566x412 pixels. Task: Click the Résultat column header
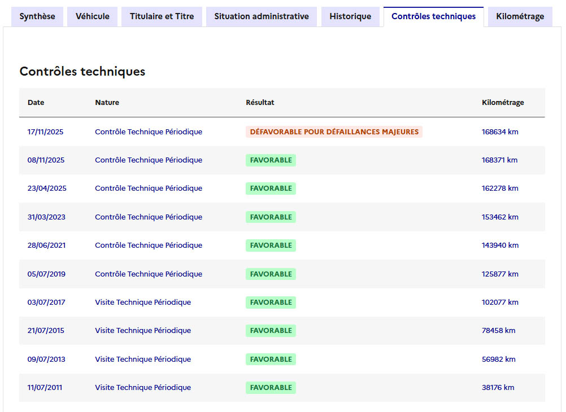[260, 103]
